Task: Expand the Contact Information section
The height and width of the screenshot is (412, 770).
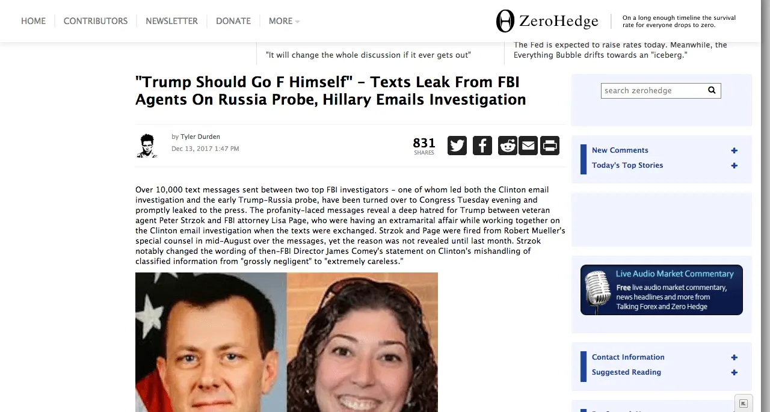Action: [x=734, y=357]
